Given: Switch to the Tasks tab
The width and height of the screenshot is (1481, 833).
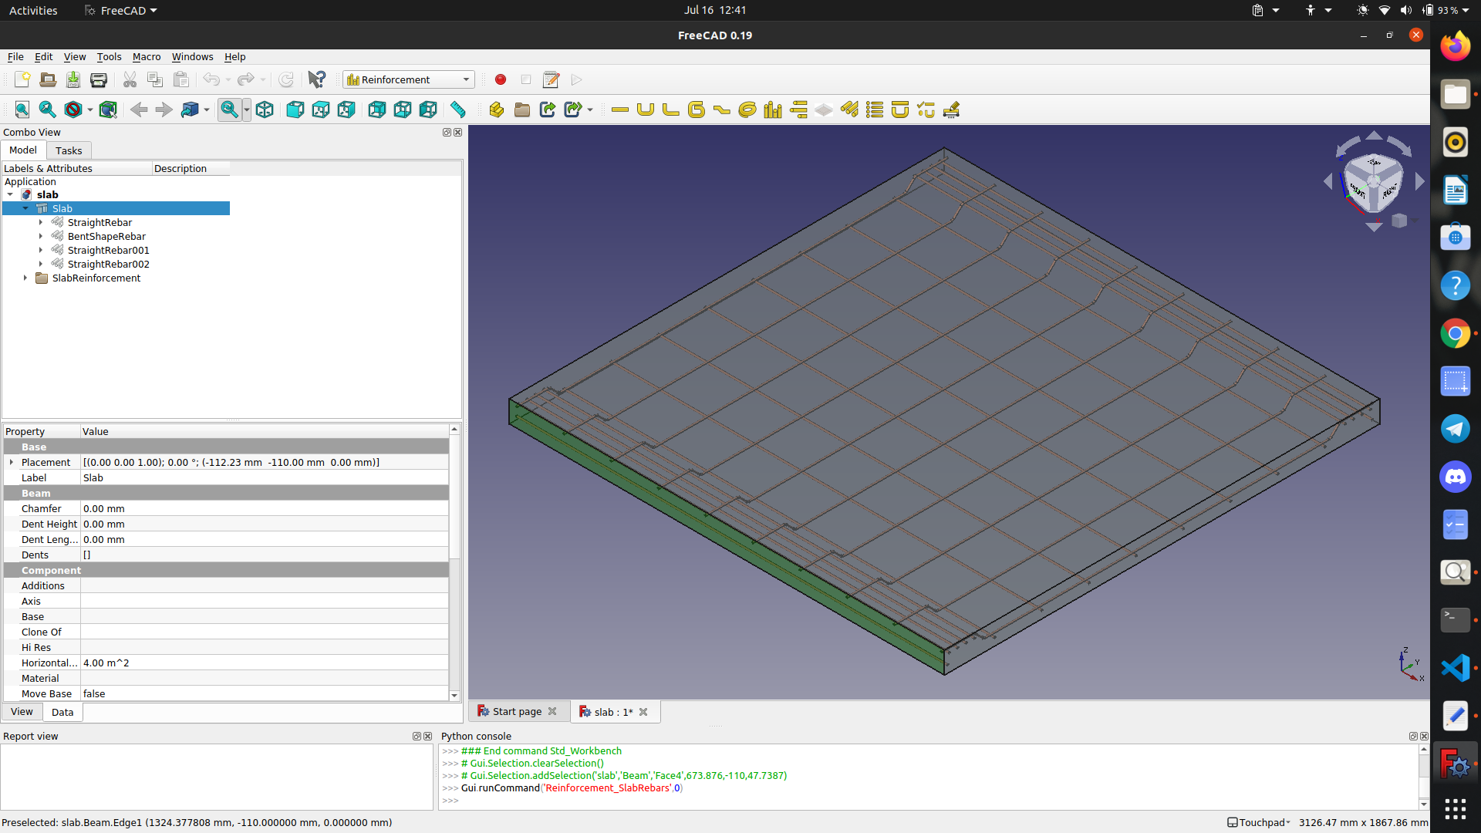Looking at the screenshot, I should point(69,150).
